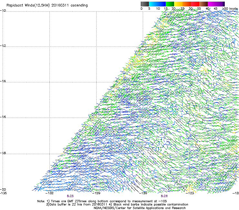Click the dark purple 45–50 knots legend segment
Viewport: 239px width, 210px height.
pyautogui.click(x=220, y=4)
